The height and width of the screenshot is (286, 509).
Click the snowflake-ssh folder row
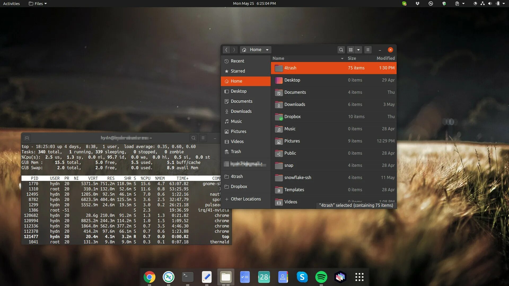point(297,177)
